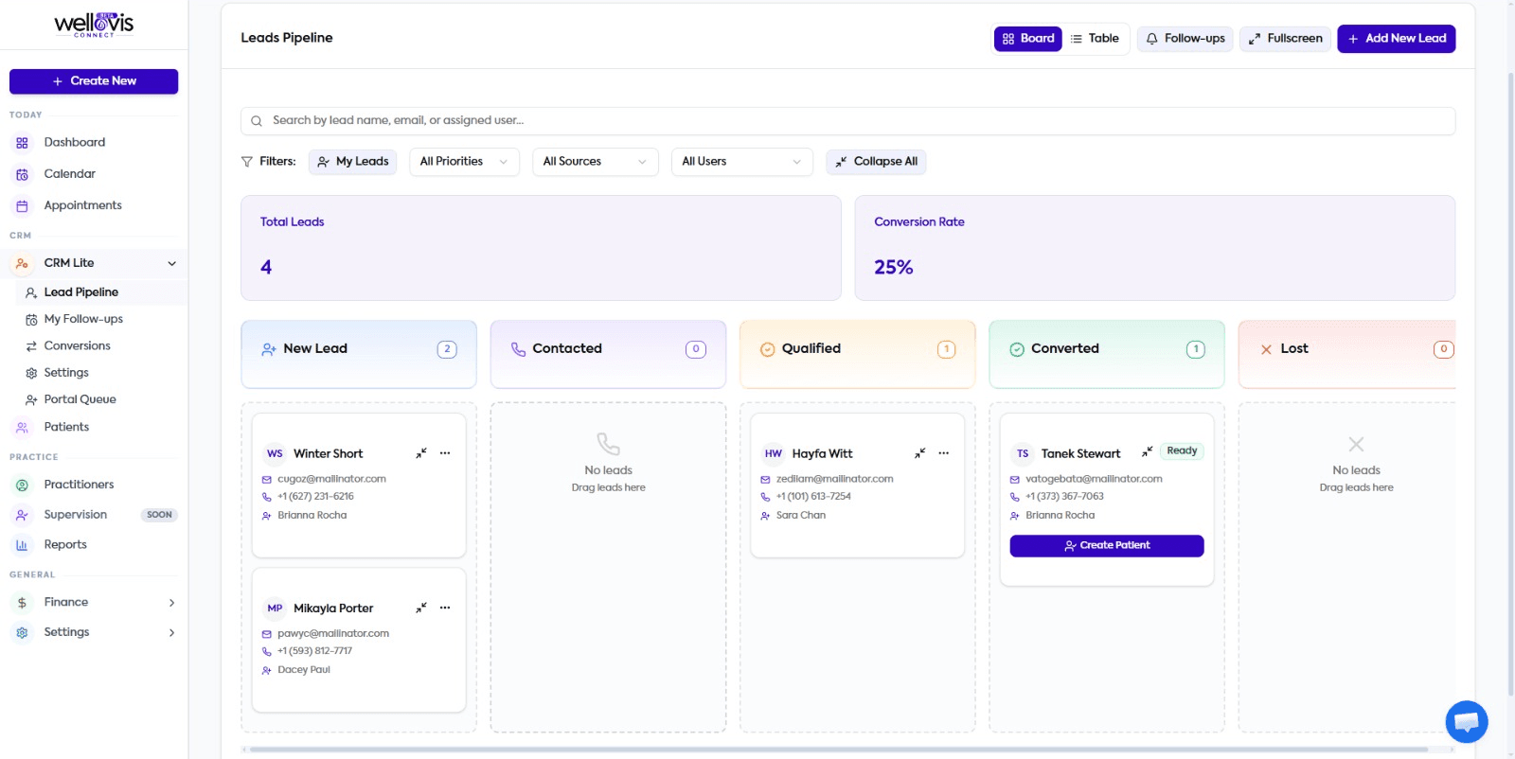
Task: Collapse Winter Short lead card
Action: coord(421,453)
